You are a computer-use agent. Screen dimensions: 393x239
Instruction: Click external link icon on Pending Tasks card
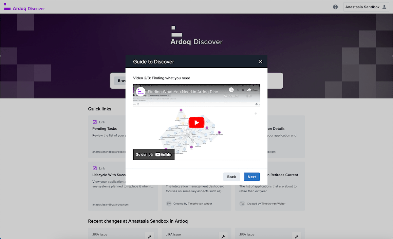coord(95,122)
